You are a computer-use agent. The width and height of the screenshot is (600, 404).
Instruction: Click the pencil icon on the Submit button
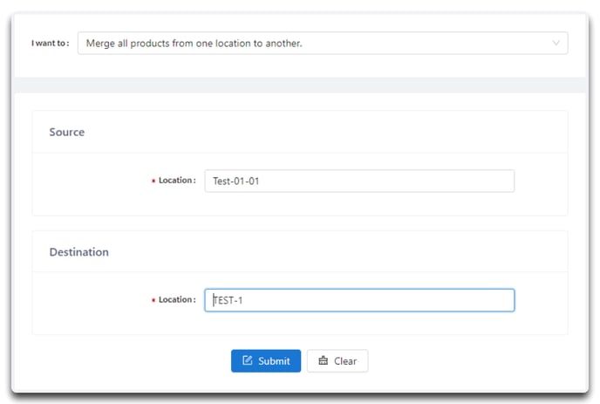[x=248, y=360]
